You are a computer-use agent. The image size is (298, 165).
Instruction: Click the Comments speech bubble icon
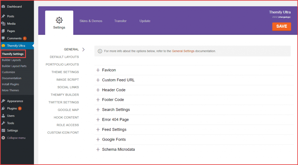(3, 38)
